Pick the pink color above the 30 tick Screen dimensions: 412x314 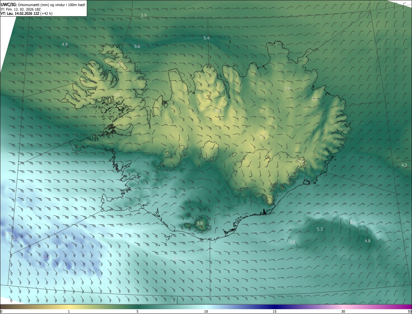(x=343, y=307)
